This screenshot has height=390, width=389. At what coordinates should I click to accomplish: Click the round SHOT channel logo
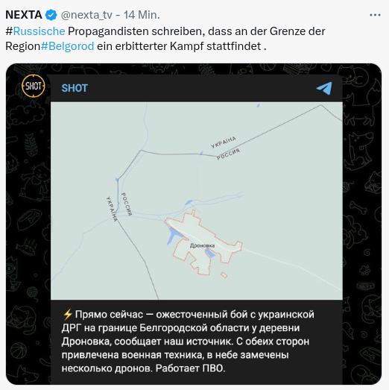(34, 86)
